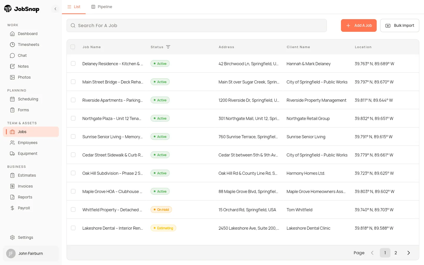Viewport: 424px width, 265px height.
Task: Click the Dashboard home icon
Action: coord(12,34)
